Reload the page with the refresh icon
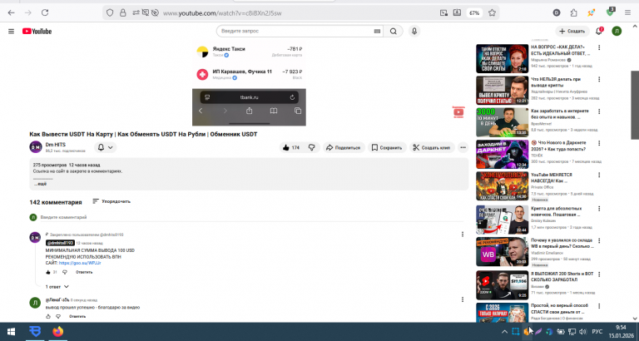639x341 pixels. 45,12
